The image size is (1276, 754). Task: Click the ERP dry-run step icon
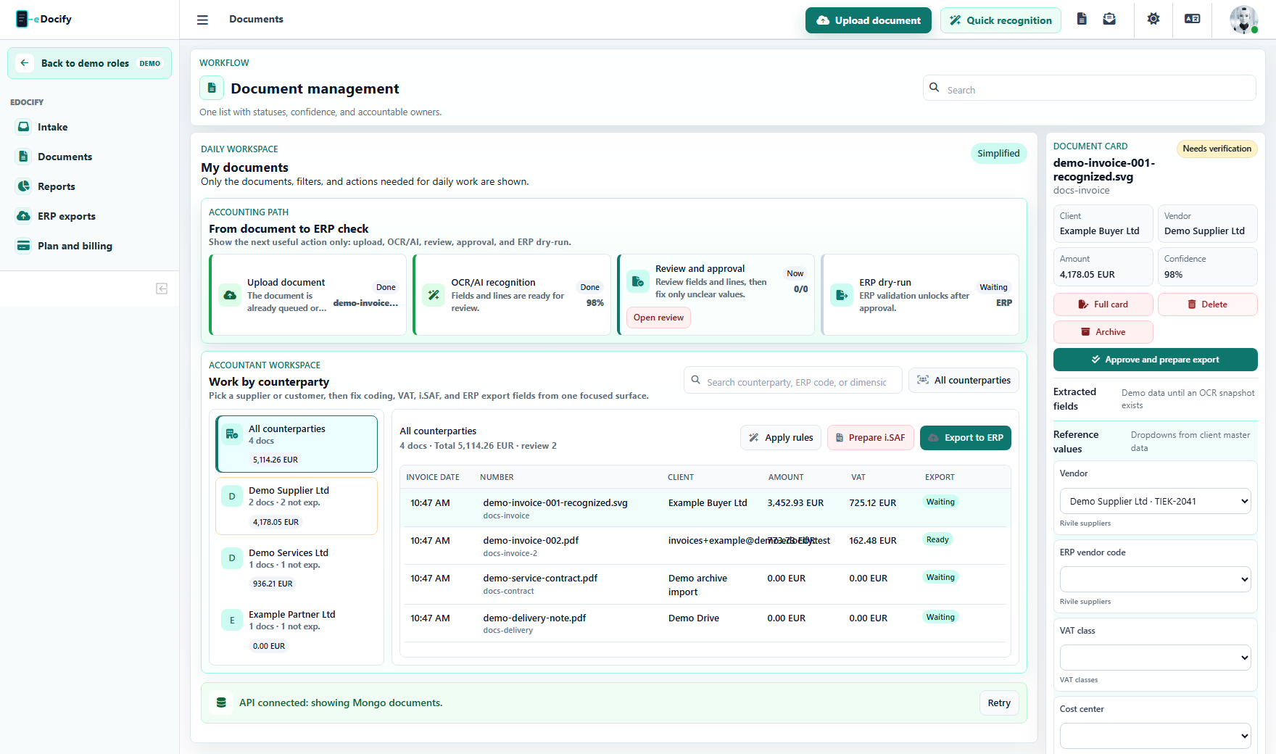click(842, 295)
